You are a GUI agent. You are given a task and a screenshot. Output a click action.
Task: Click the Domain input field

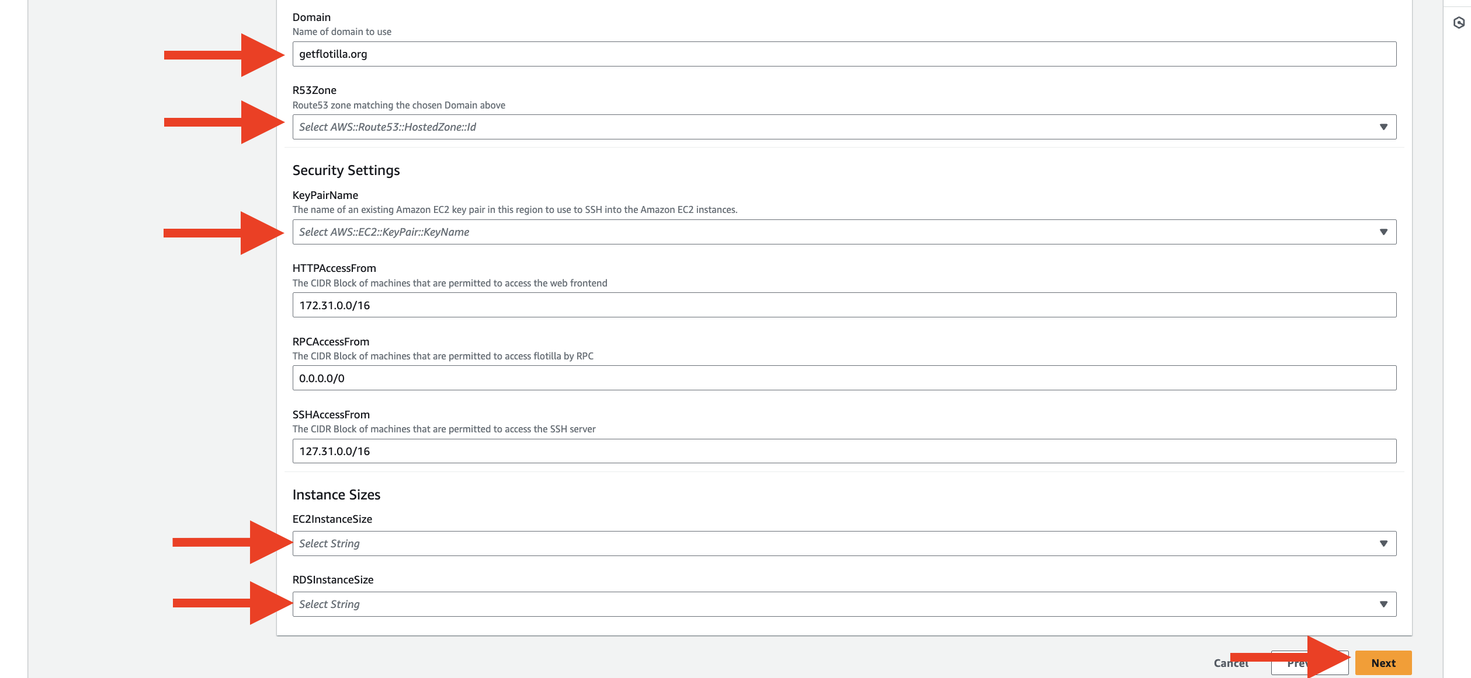[844, 54]
